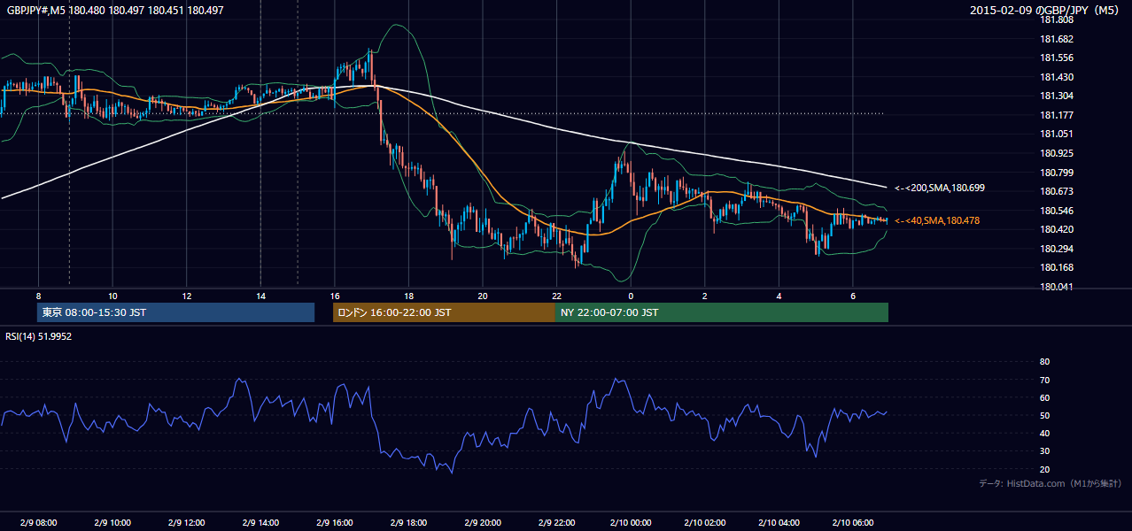
Task: Click the hour 12 label under the price chart
Action: pyautogui.click(x=186, y=296)
